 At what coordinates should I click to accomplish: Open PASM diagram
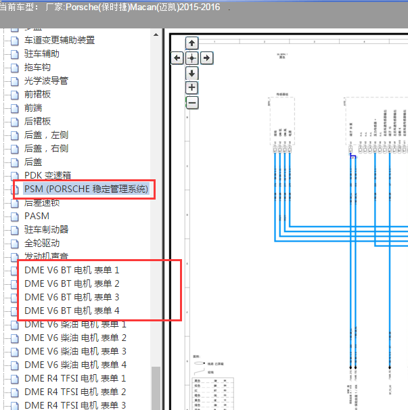(x=37, y=217)
